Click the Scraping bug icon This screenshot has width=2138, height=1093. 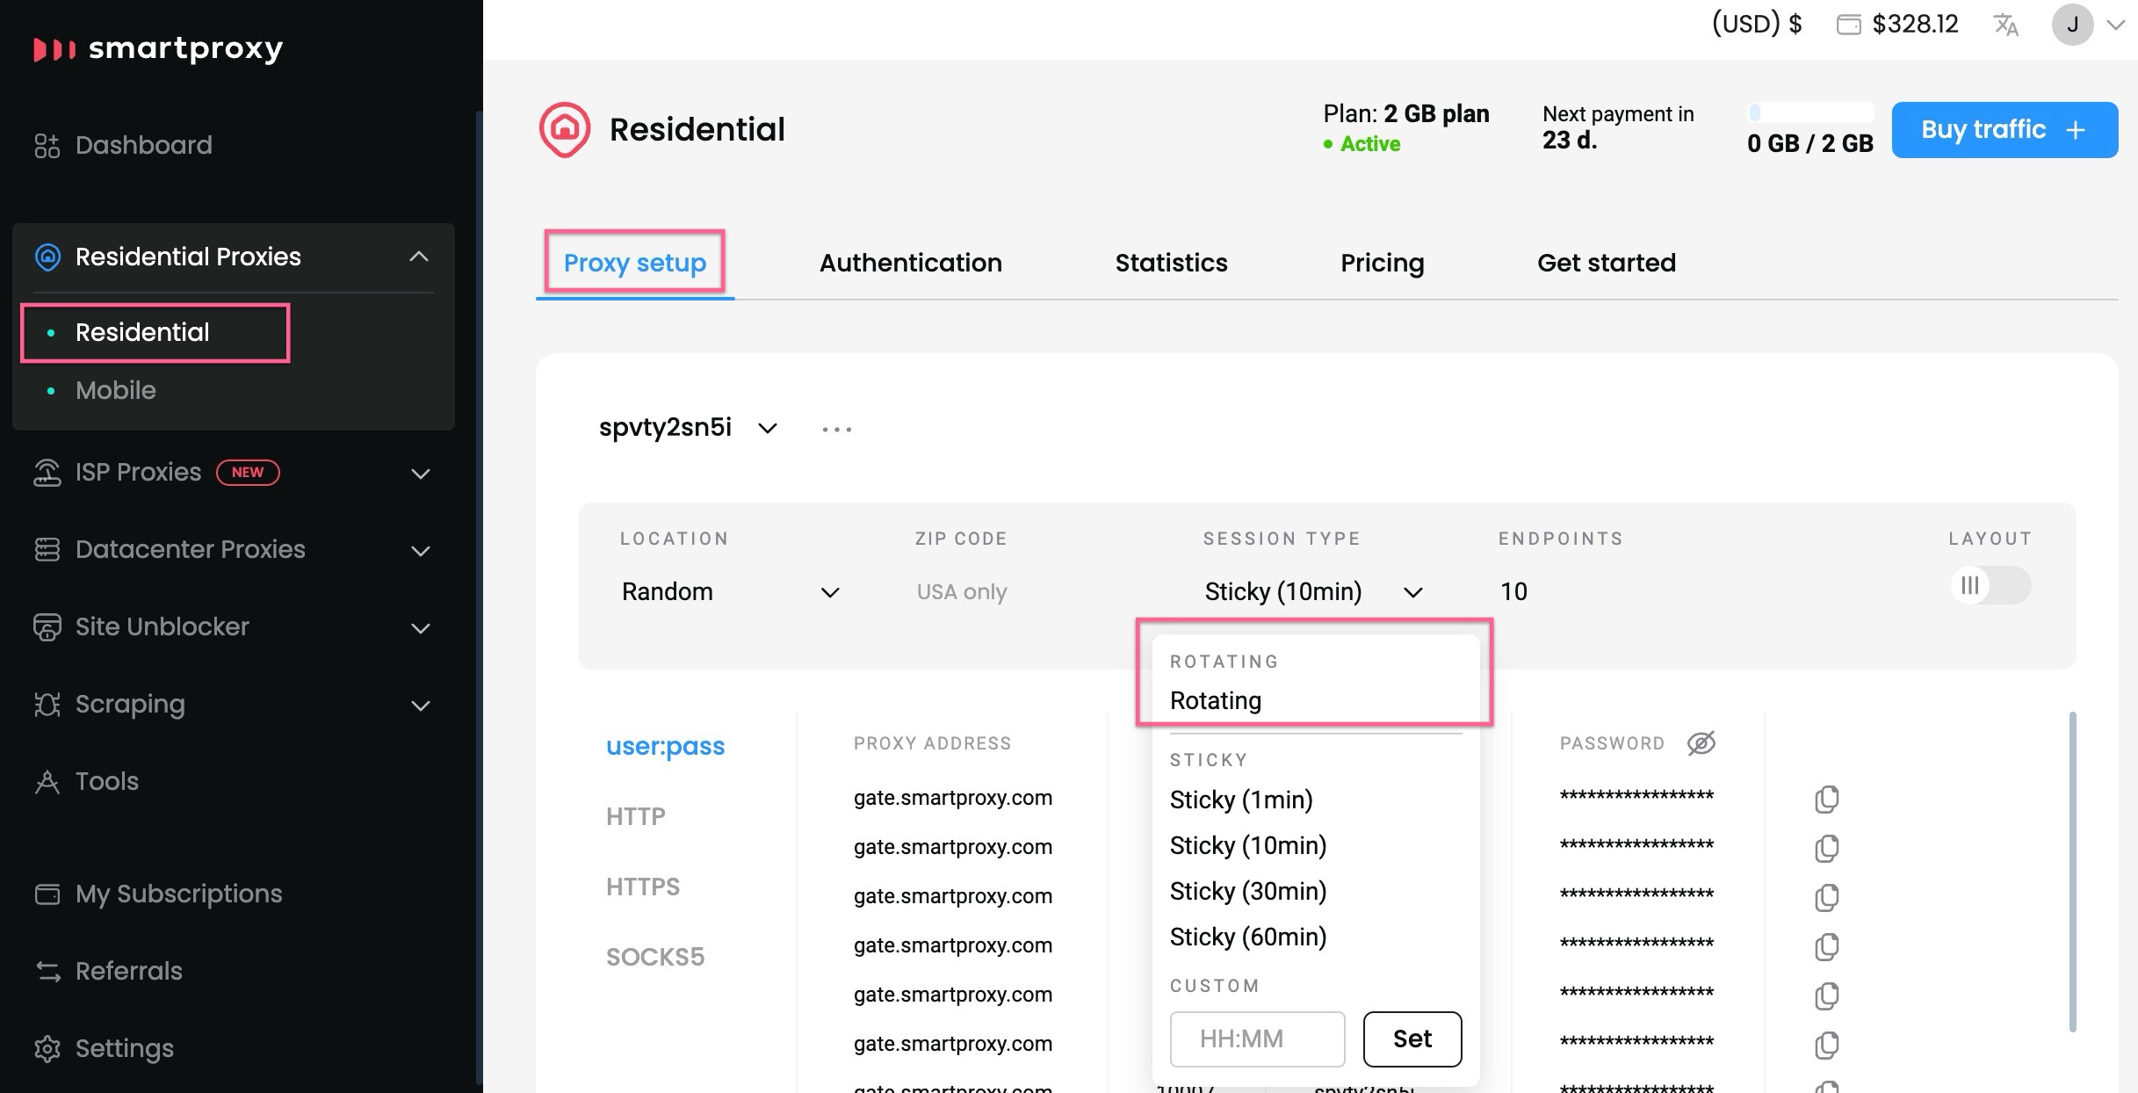tap(47, 704)
